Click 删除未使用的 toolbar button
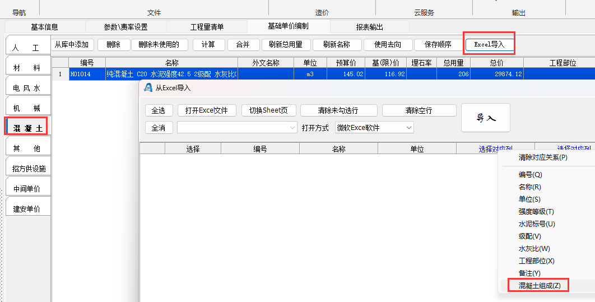This screenshot has height=302, width=595. click(x=159, y=45)
